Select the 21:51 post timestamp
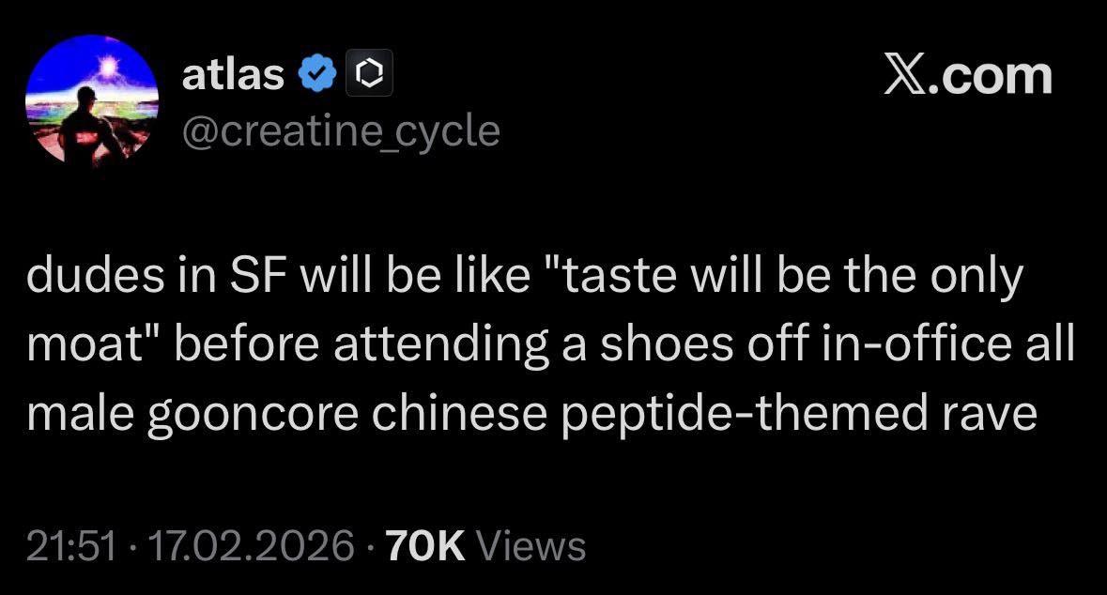The height and width of the screenshot is (595, 1107). [x=71, y=545]
